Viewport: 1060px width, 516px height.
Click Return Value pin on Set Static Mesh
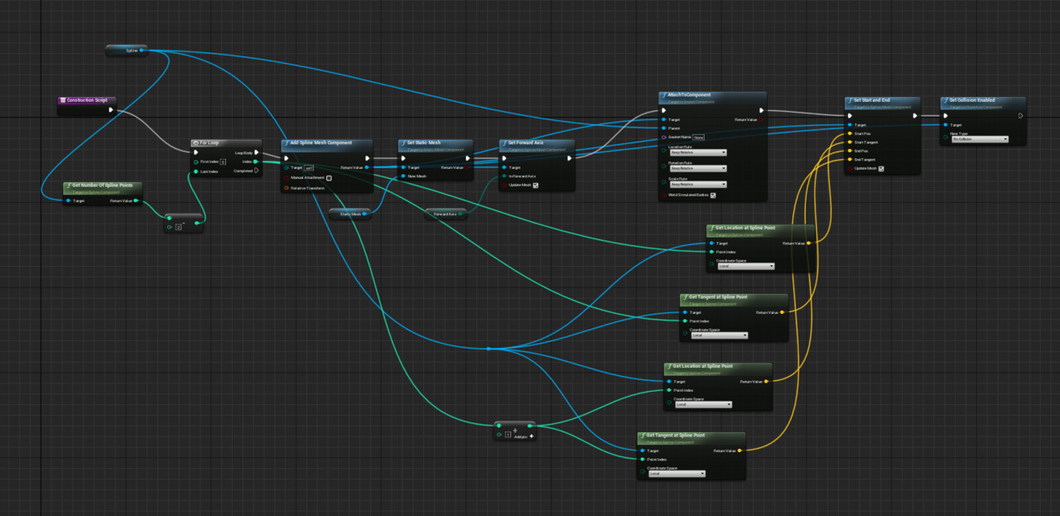pos(468,167)
